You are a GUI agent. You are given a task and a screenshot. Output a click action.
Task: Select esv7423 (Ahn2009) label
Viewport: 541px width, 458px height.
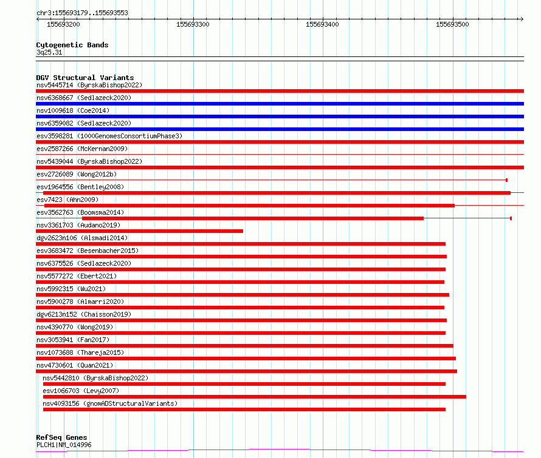(67, 200)
